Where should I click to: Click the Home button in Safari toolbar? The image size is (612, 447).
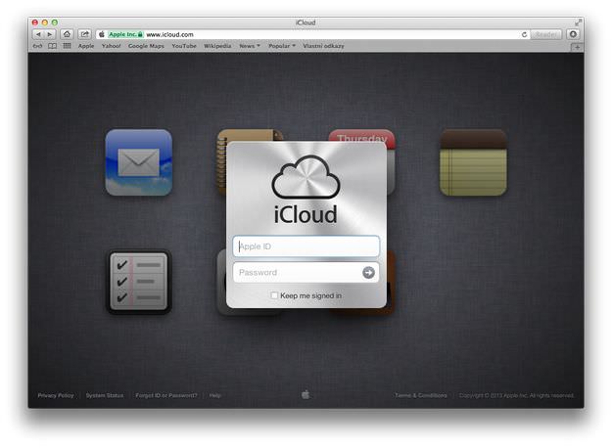pyautogui.click(x=67, y=34)
